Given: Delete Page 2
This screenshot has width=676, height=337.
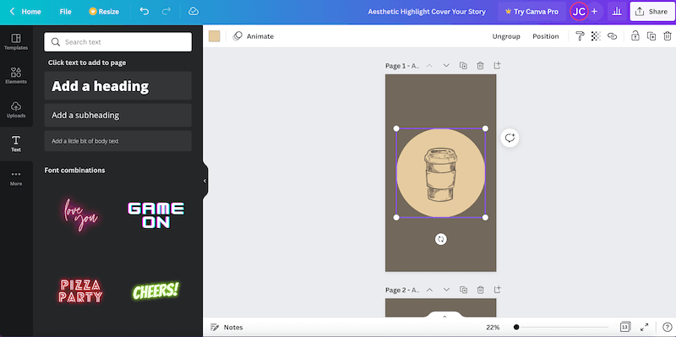Looking at the screenshot, I should pyautogui.click(x=480, y=290).
